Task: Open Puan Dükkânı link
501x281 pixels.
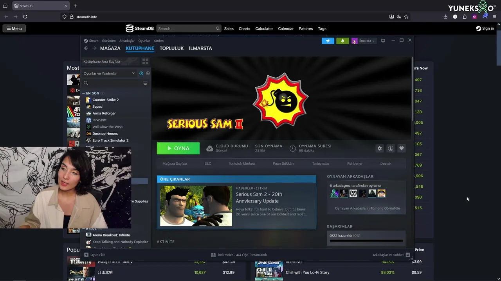Action: (283, 164)
